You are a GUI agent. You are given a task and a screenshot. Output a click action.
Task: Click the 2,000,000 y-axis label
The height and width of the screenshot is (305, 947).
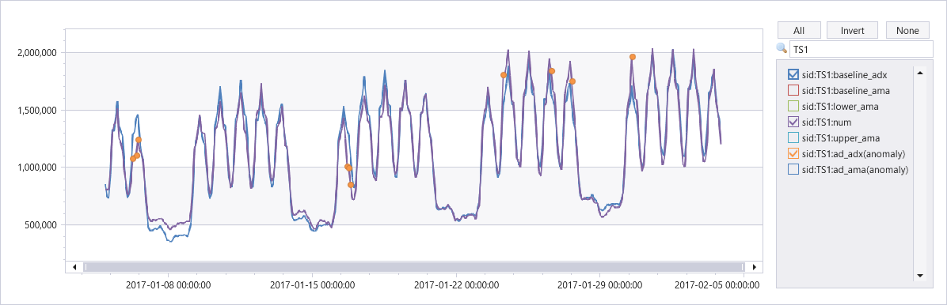click(36, 53)
